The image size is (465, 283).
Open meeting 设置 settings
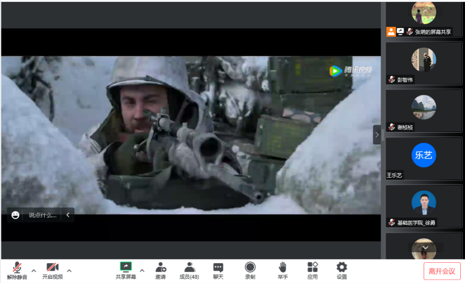[342, 271]
